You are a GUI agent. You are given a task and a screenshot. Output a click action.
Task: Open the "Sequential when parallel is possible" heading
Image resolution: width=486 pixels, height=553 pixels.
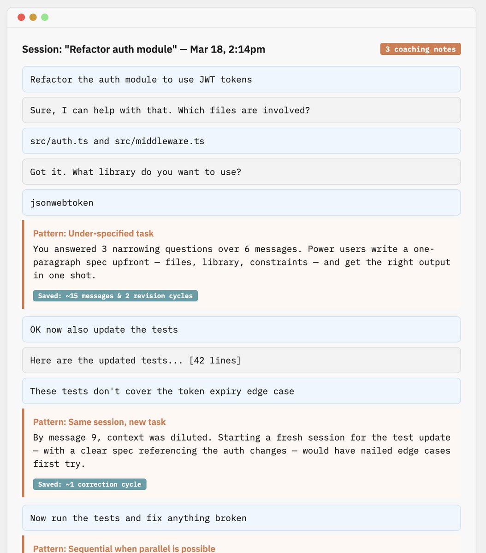124,548
